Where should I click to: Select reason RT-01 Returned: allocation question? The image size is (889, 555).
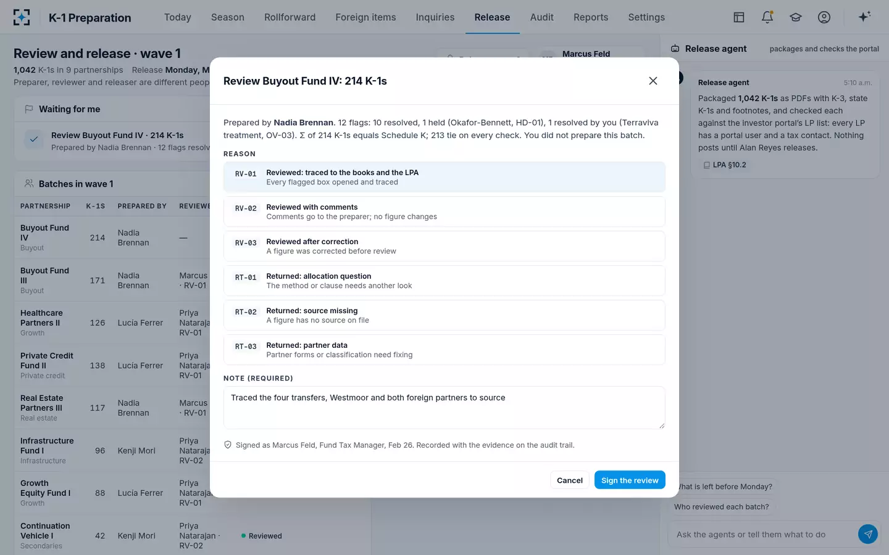[x=444, y=281]
